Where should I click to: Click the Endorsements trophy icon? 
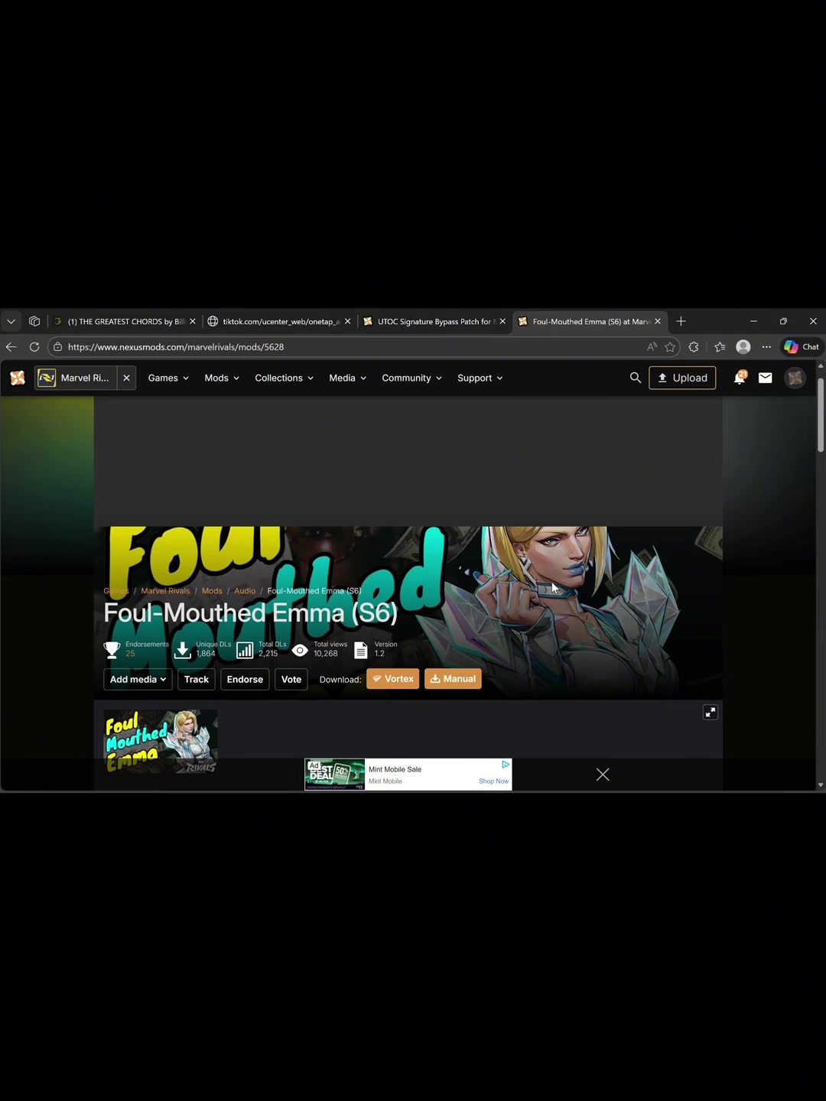(112, 650)
